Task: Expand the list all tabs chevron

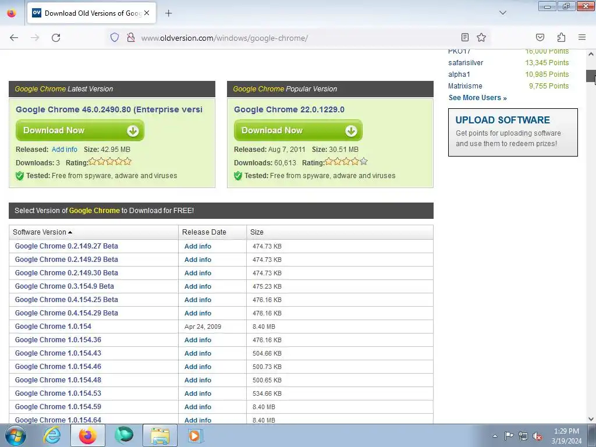Action: [x=502, y=13]
